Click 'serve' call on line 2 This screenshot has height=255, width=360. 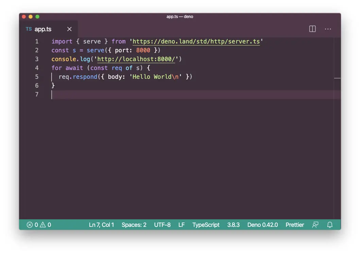click(96, 50)
